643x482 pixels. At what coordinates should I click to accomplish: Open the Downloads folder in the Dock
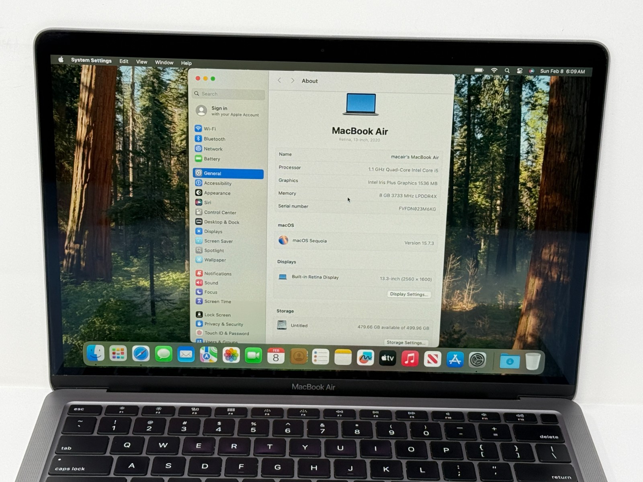tap(510, 361)
